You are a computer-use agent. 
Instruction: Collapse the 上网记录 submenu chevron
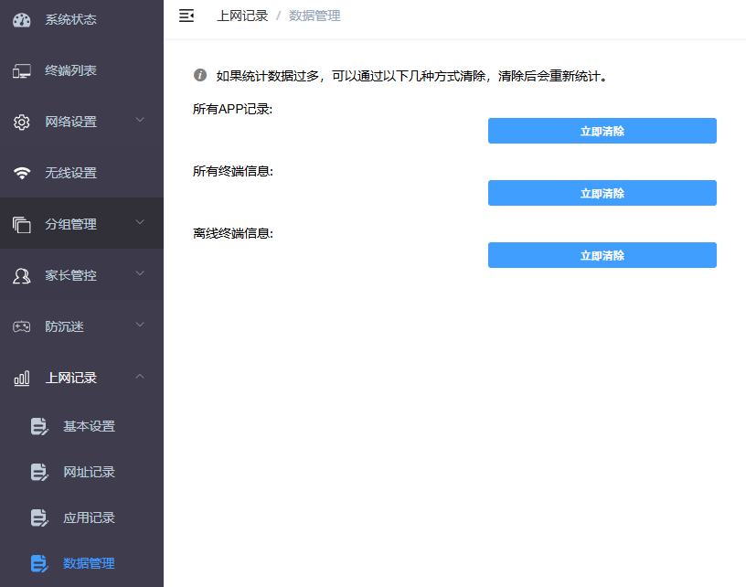140,376
